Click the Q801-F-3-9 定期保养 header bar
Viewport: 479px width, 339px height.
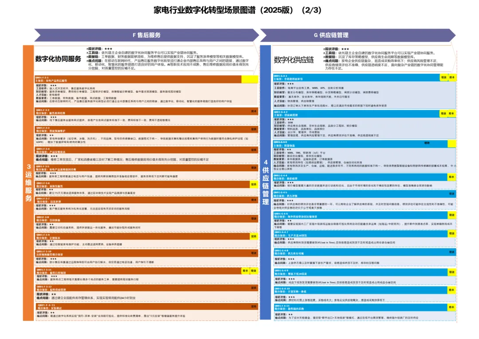click(x=146, y=237)
